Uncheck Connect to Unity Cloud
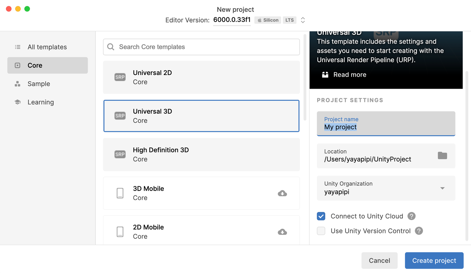 (x=321, y=216)
